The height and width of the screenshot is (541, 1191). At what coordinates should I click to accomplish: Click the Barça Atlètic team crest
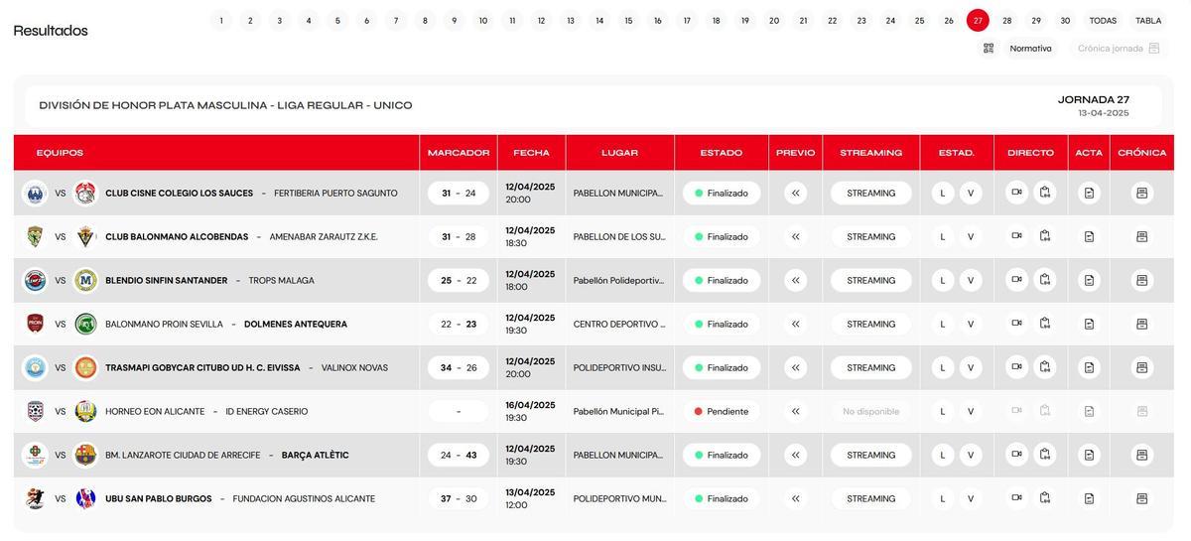pyautogui.click(x=85, y=455)
